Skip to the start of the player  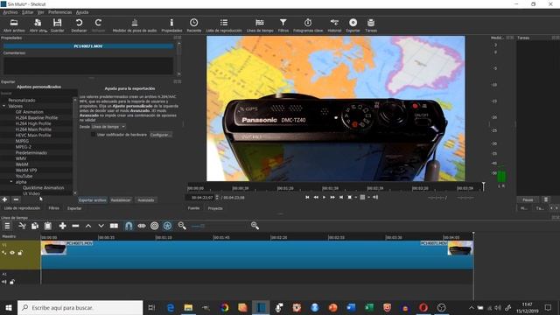tap(307, 197)
